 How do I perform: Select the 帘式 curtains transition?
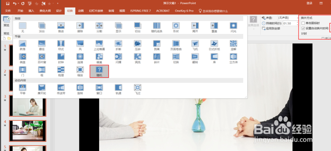(61, 45)
